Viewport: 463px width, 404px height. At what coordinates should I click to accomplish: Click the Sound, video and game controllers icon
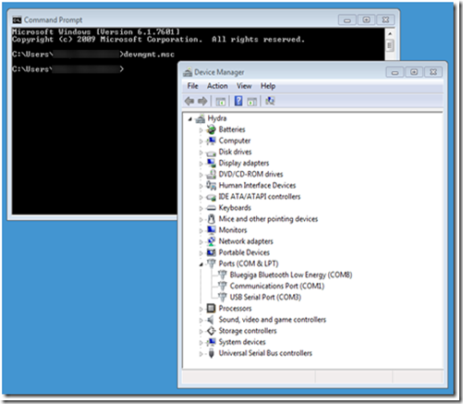(x=211, y=320)
